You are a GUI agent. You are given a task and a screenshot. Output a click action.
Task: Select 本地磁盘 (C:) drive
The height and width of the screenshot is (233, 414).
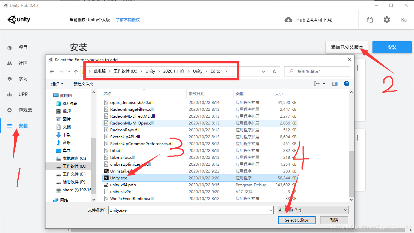tap(71, 158)
